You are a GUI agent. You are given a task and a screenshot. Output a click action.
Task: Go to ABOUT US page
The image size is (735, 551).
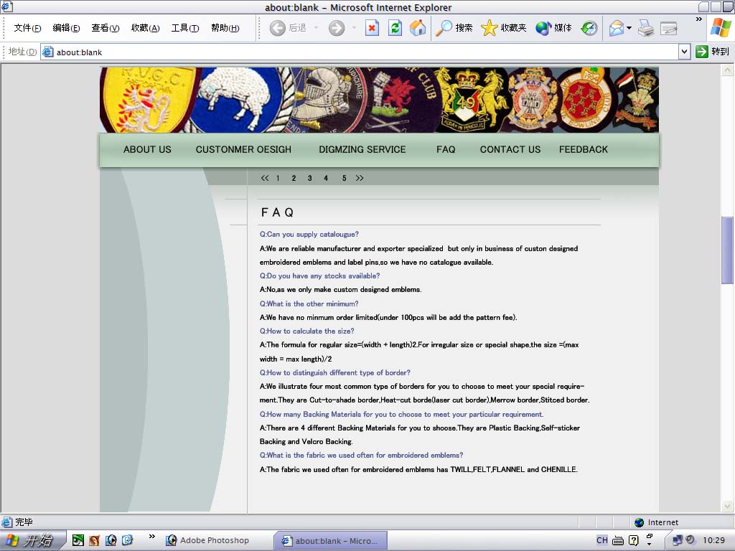coord(147,149)
